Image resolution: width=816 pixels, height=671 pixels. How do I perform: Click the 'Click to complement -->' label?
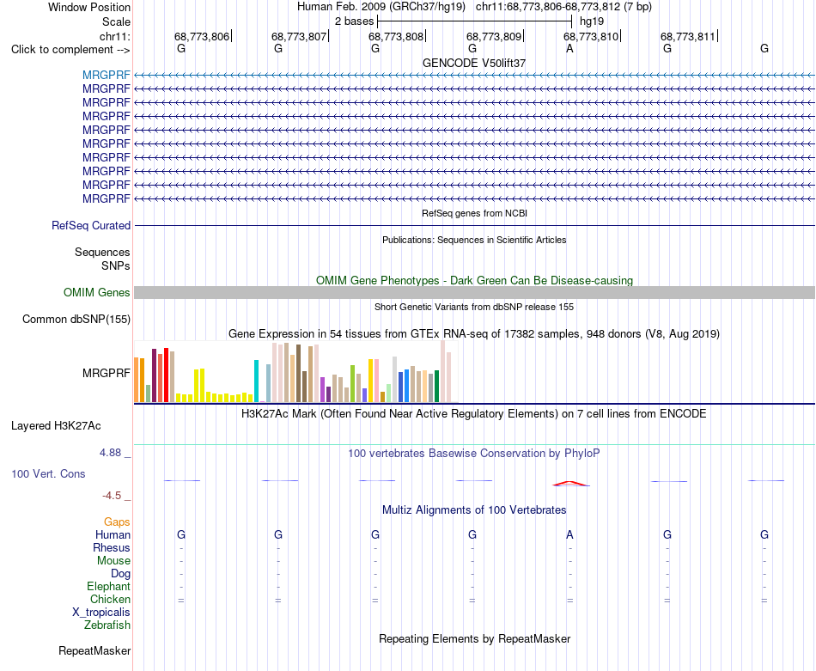pos(70,50)
